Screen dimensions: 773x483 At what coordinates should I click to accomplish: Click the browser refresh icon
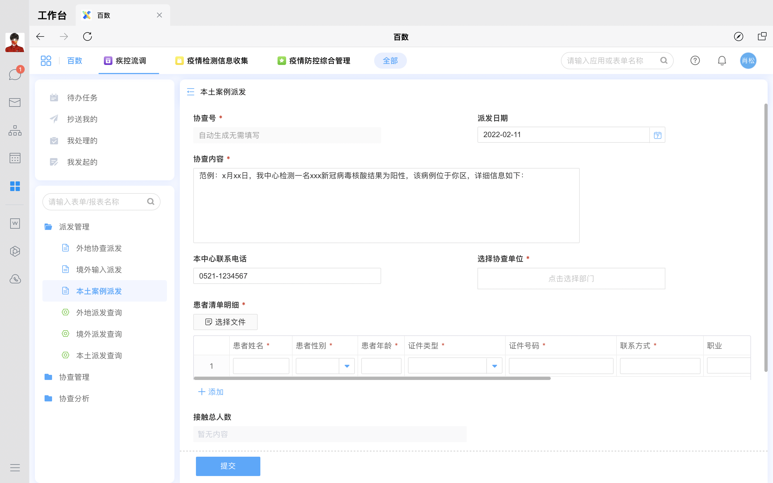87,37
